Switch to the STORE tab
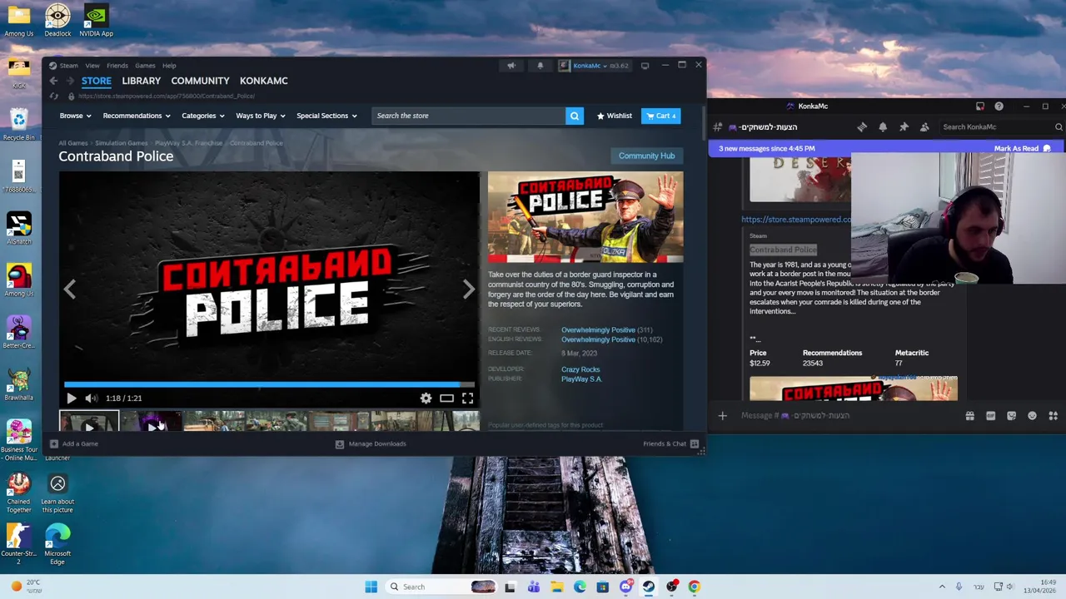 pyautogui.click(x=97, y=81)
